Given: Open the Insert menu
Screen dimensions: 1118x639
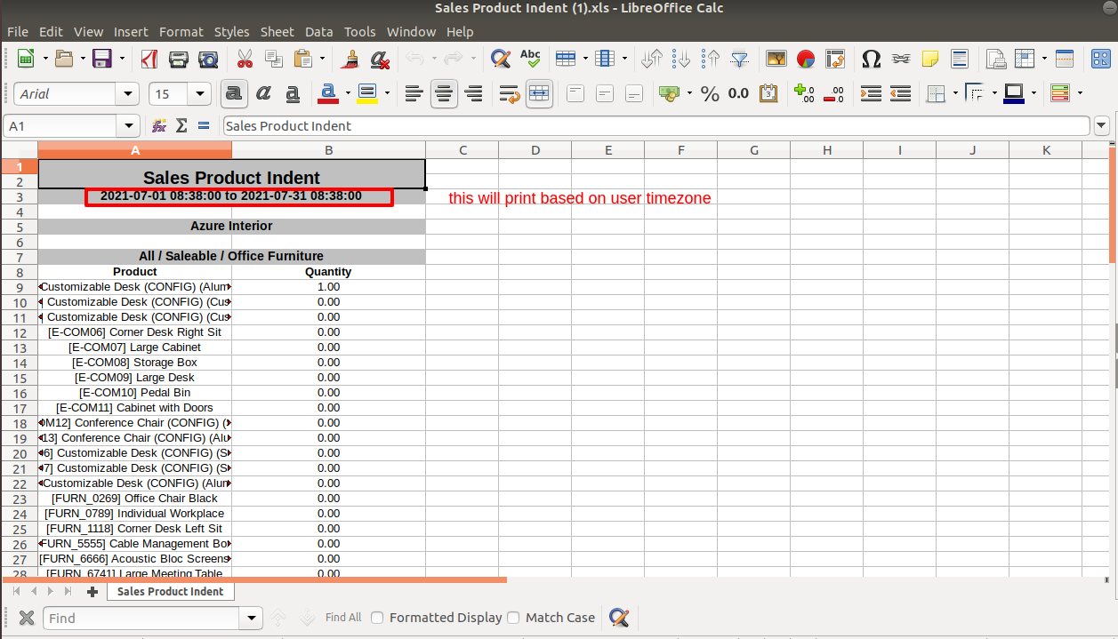Looking at the screenshot, I should (131, 31).
